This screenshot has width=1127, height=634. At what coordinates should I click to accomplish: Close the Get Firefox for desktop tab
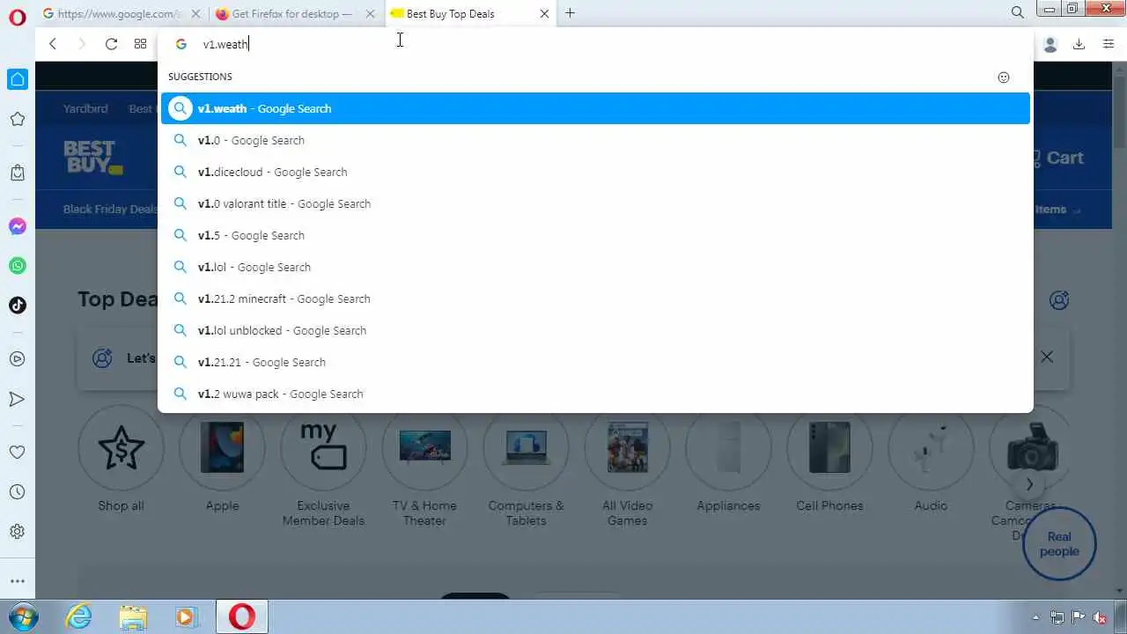(x=371, y=14)
